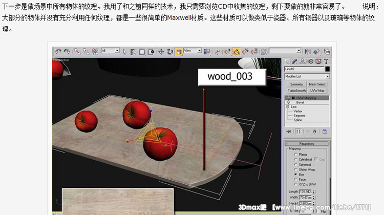Switch to the Modify panel tab
This screenshot has width=384, height=215.
pos(294,61)
